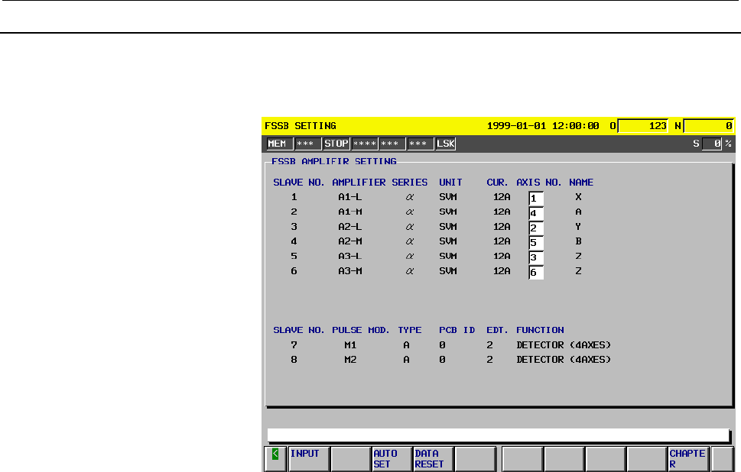Click the STOP status indicator
This screenshot has height=472, width=741.
coord(336,143)
